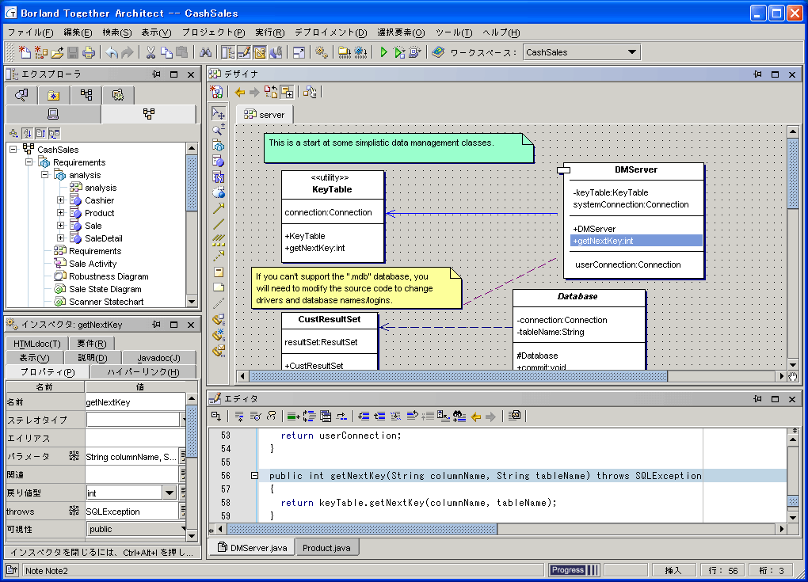Screen dimensions: 808x582
Task: Select the Sale Activity diagram in tree
Action: [93, 264]
